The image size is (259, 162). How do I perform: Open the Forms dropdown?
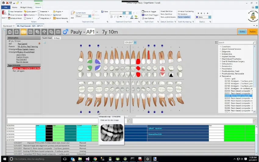tap(28, 18)
